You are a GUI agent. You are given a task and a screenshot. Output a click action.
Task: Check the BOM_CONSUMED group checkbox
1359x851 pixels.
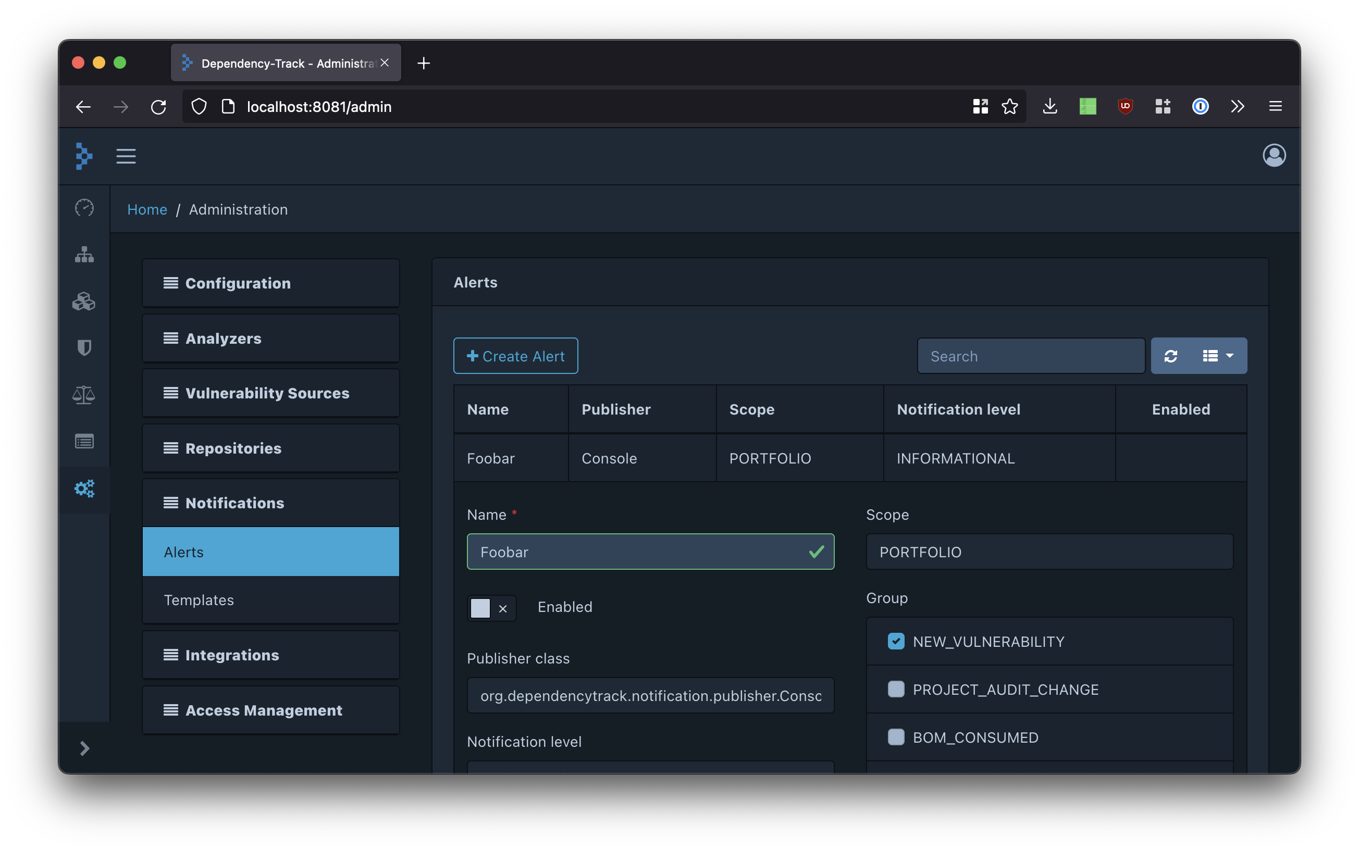[x=896, y=737]
